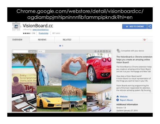This screenshot has width=160, height=124.
Task: Click the Report Abuse link
Action: (126, 100)
